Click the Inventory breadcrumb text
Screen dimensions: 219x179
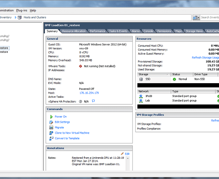[6, 18]
